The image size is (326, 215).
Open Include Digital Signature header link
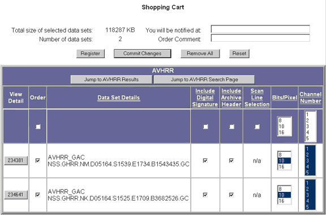point(205,98)
